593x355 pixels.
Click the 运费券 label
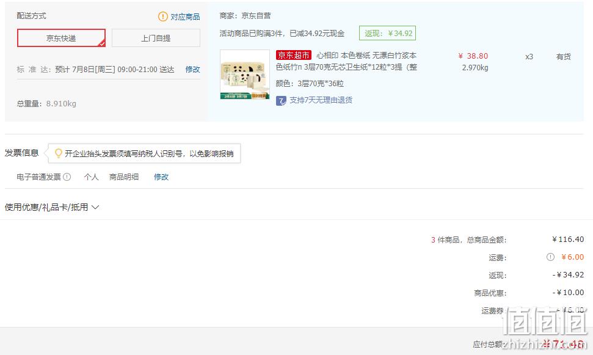tap(492, 311)
